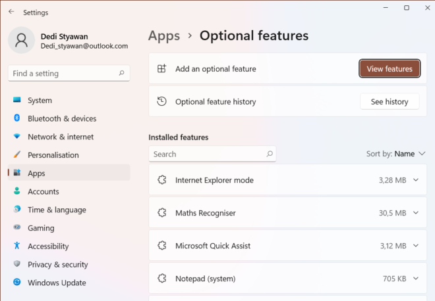This screenshot has width=435, height=301.
Task: Click the Apps icon in sidebar
Action: click(x=17, y=173)
